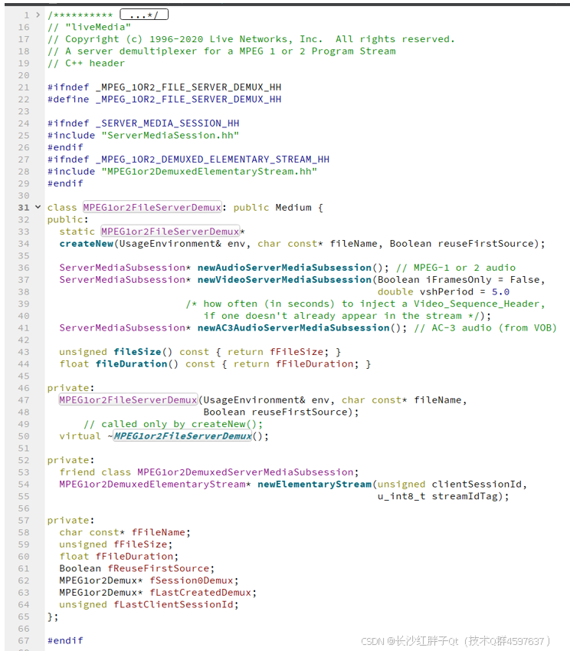Click _MPEG_1OR2_DEMUXED_ELEMENTARY_STREAM_HH macro
Viewport: 570px width, 651px height.
[x=212, y=159]
